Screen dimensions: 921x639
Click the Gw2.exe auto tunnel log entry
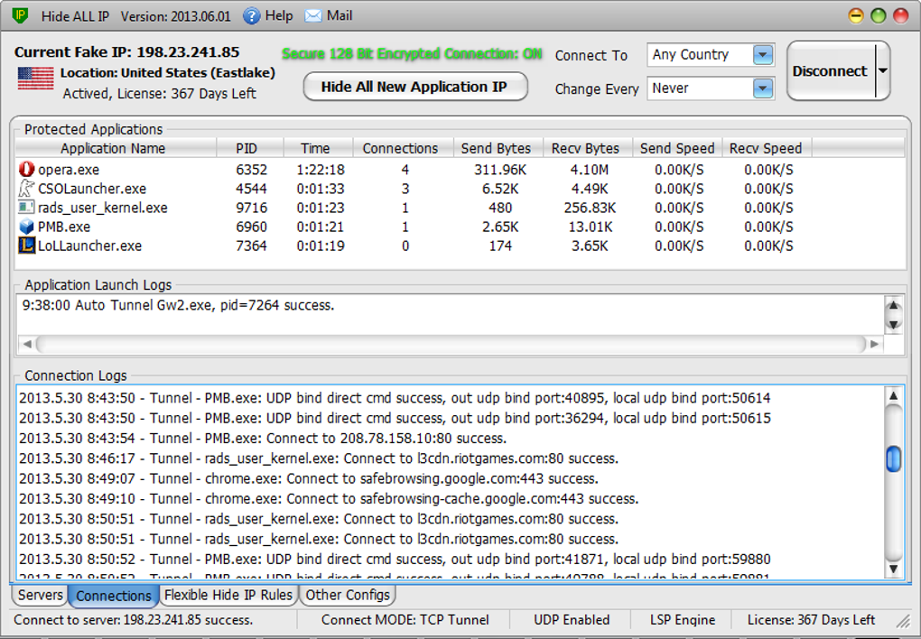click(x=178, y=305)
